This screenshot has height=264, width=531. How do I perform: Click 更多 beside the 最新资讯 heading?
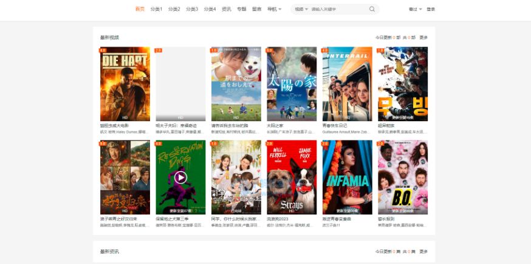[423, 251]
